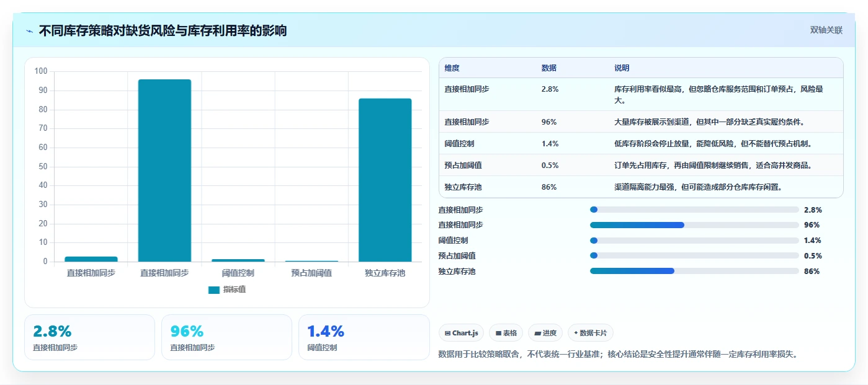This screenshot has height=385, width=868.
Task: Click the 50 value on the y-axis
Action: [43, 166]
